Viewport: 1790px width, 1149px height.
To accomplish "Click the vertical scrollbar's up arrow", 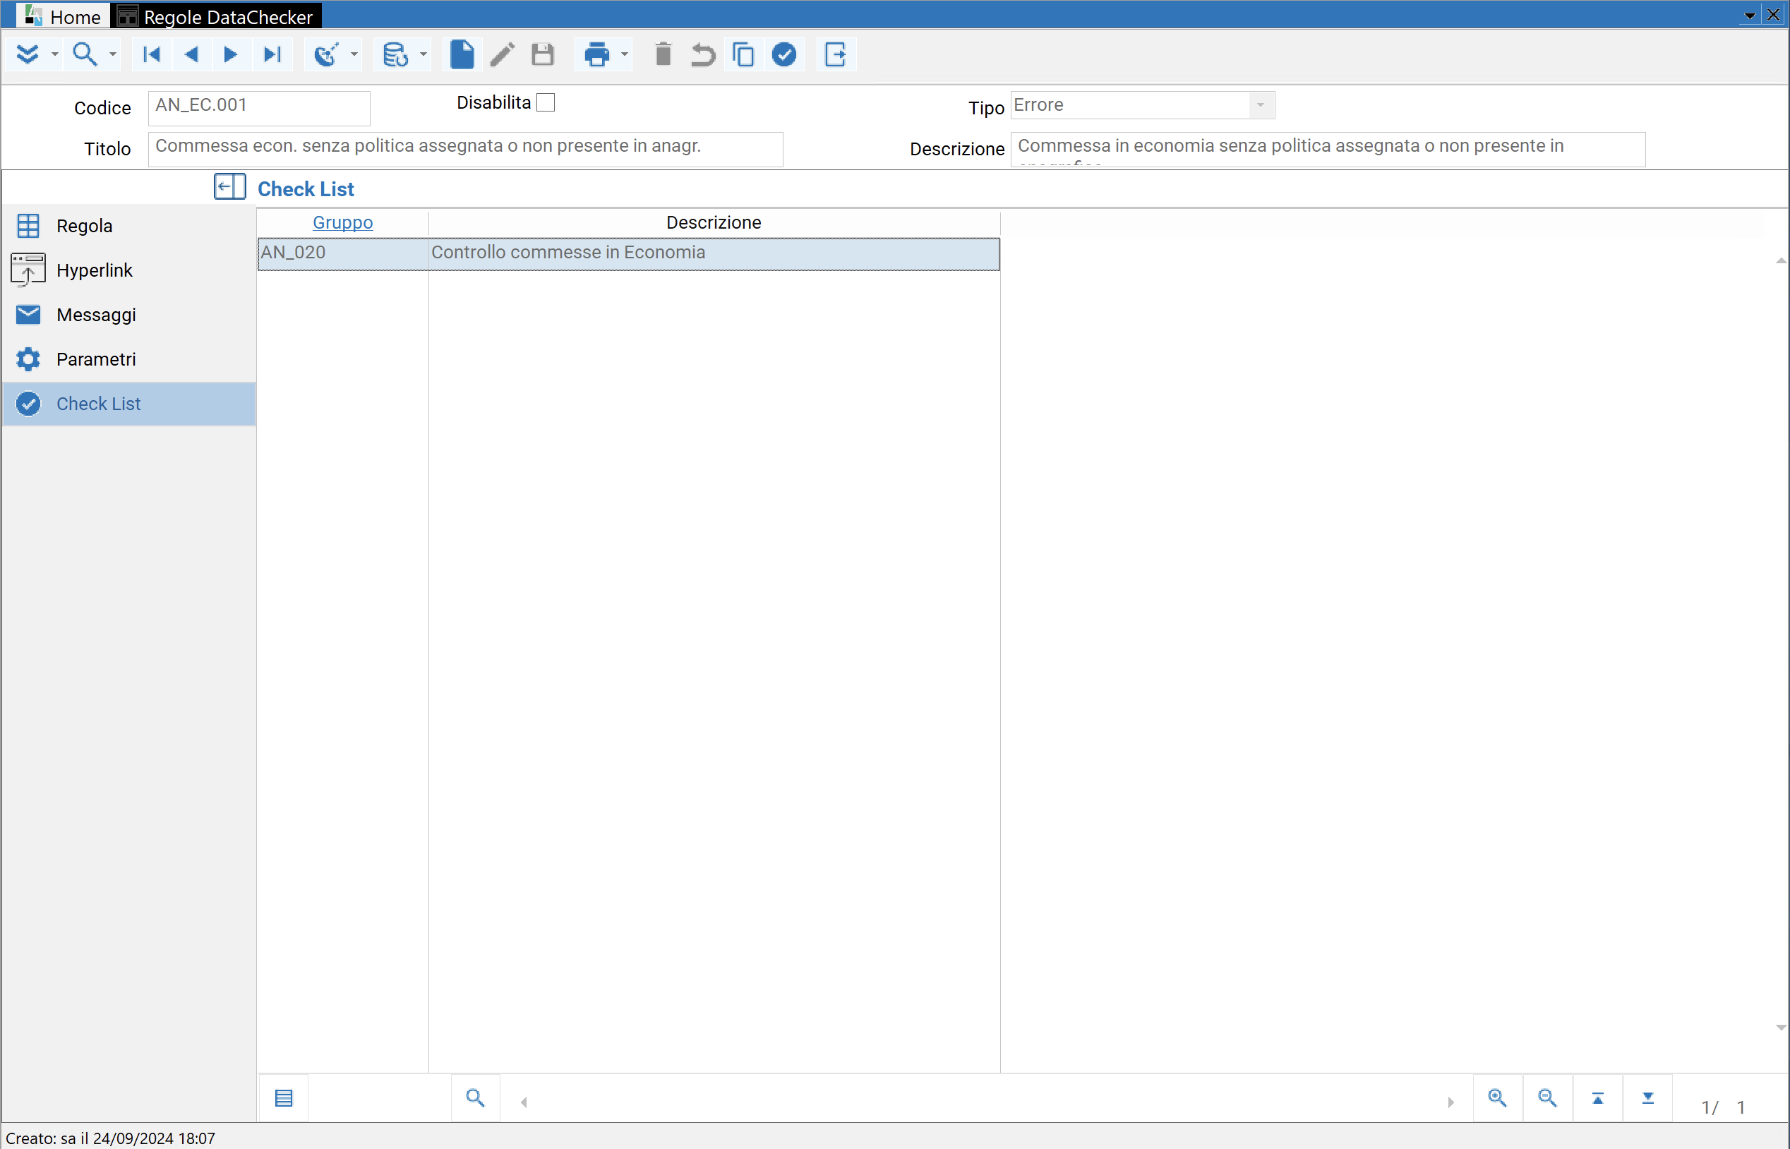I will [x=1781, y=261].
